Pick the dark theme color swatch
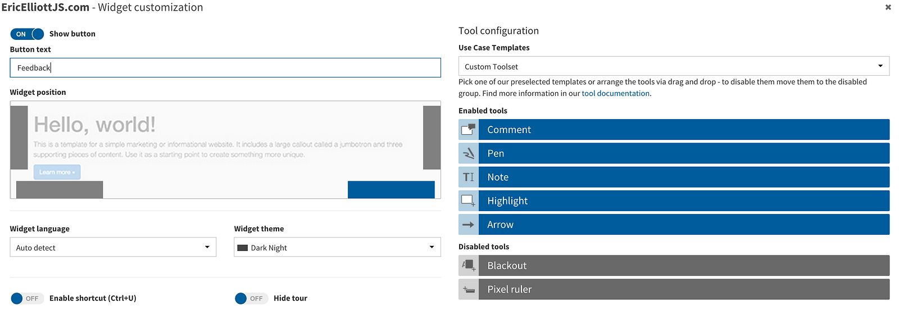The width and height of the screenshot is (899, 310). pos(243,248)
